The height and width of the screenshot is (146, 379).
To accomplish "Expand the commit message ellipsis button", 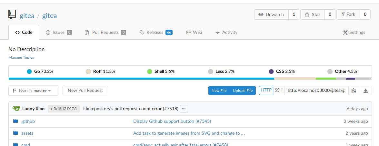I will tap(184, 109).
